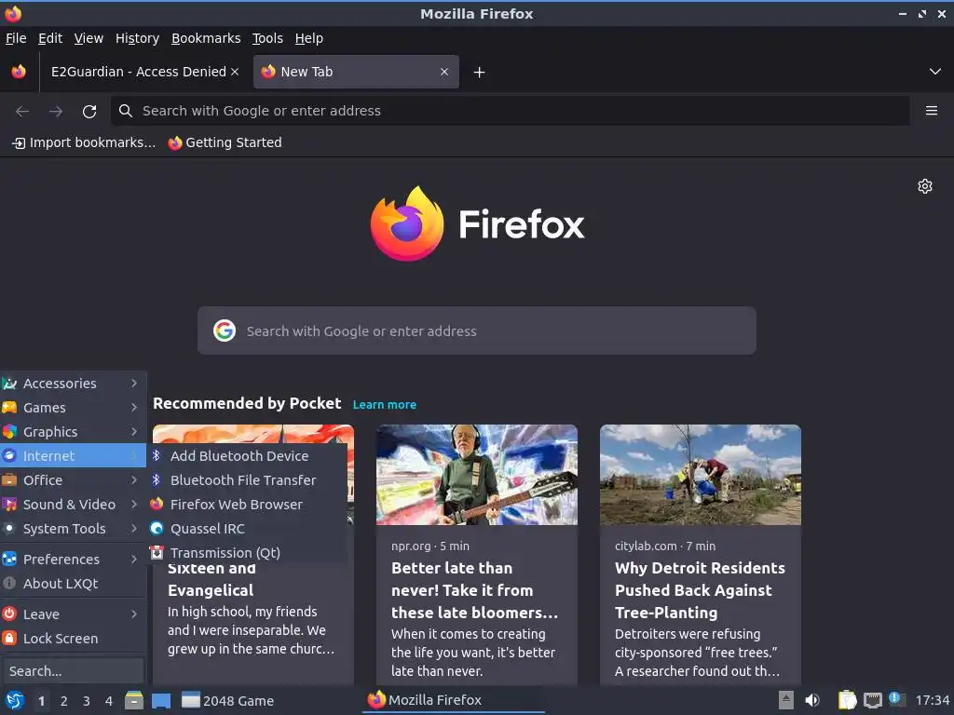Open the File menu
The image size is (954, 715).
pos(16,38)
